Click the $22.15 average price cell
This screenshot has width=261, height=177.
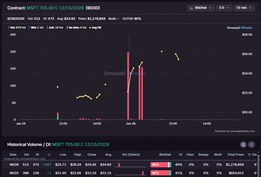click(x=106, y=173)
